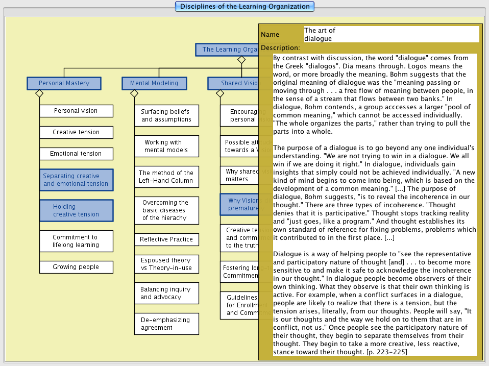Select the Mental Modeling node
The width and height of the screenshot is (489, 366).
(154, 83)
